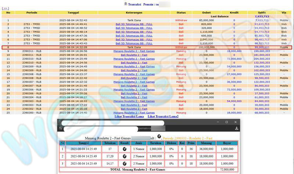Click Bayar column header in popup
Image resolution: width=294 pixels, height=174 pixels.
227,143
